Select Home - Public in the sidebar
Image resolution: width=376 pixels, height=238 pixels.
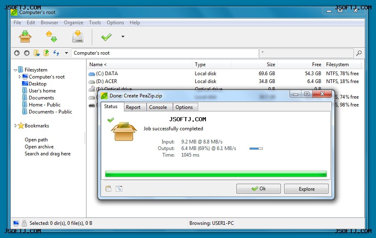(44, 105)
